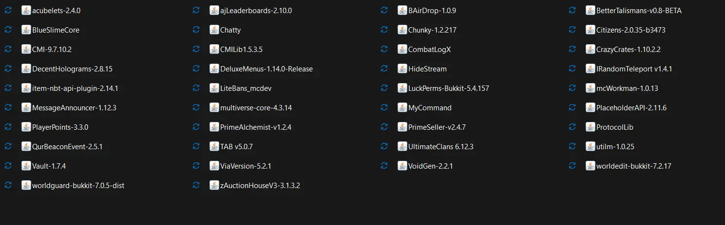Click the Java icon of MessageAnnouncer-1.12.3
Screen dimensions: 725x225
pyautogui.click(x=26, y=107)
